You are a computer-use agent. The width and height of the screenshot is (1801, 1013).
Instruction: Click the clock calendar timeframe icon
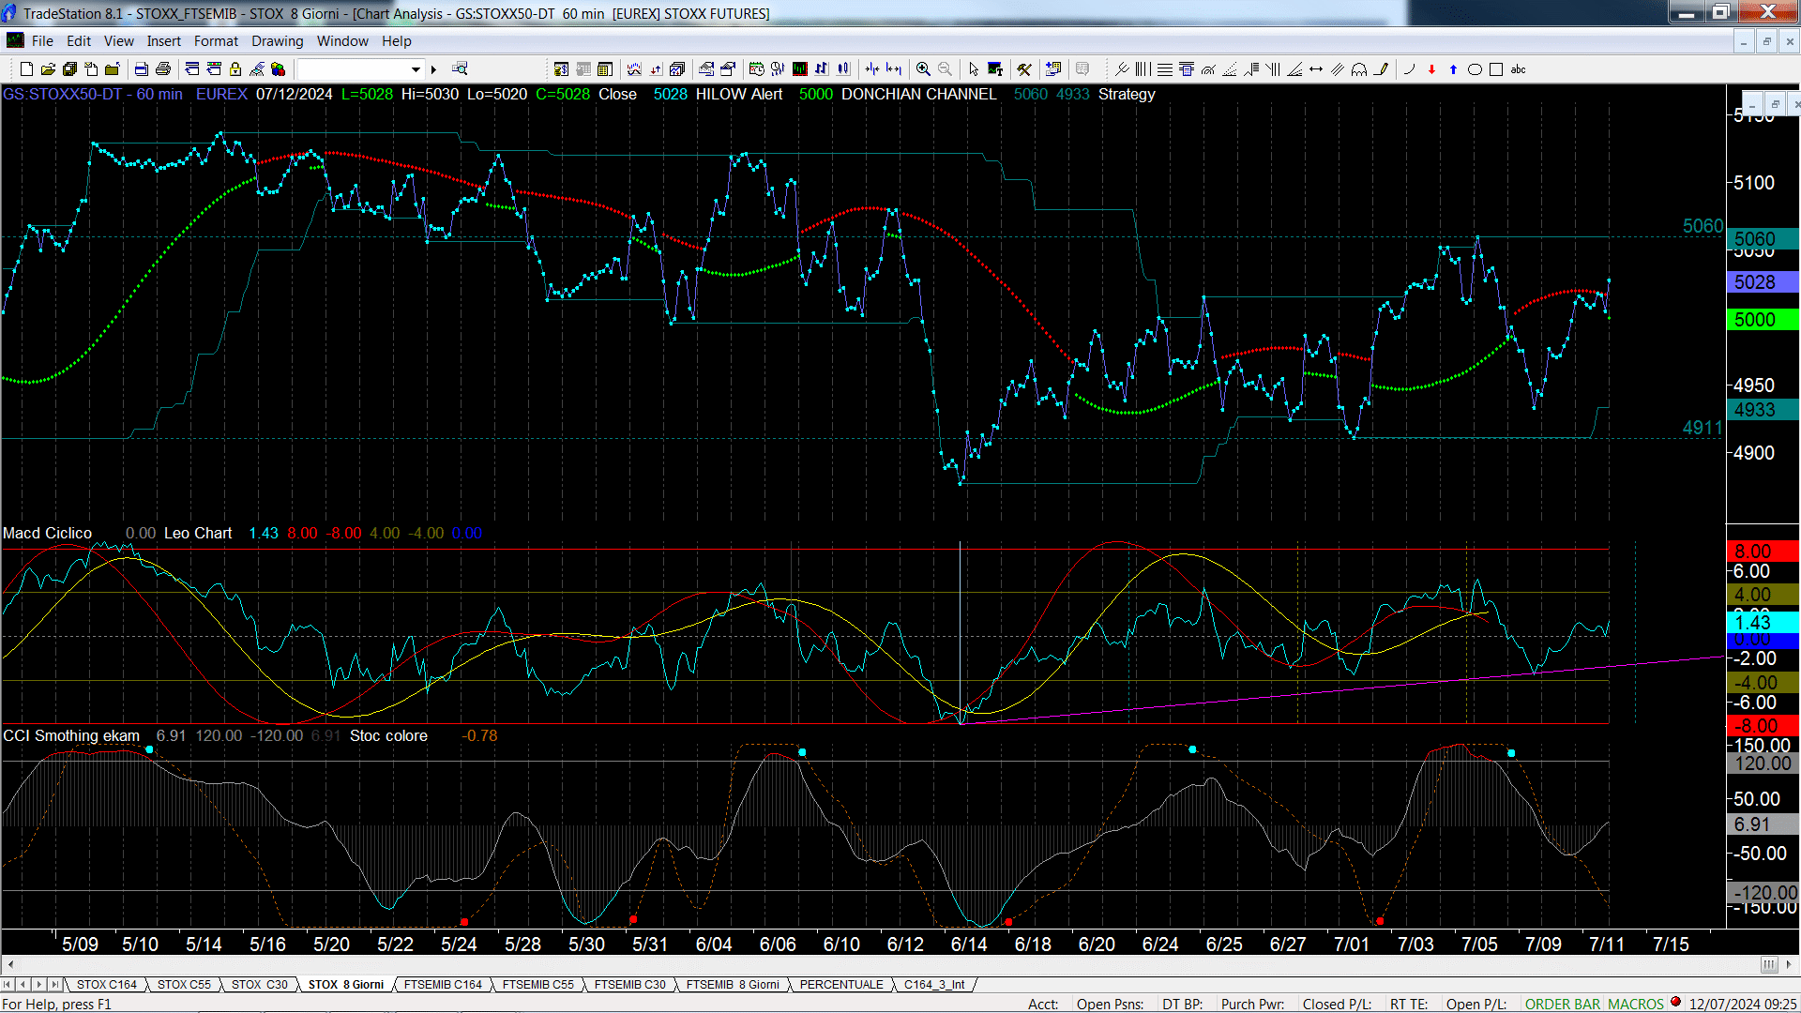point(757,68)
